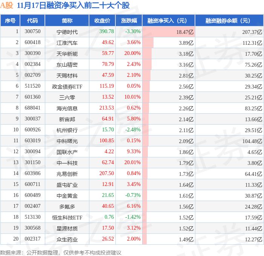Click the 207.37亿 balance value

pyautogui.click(x=252, y=32)
